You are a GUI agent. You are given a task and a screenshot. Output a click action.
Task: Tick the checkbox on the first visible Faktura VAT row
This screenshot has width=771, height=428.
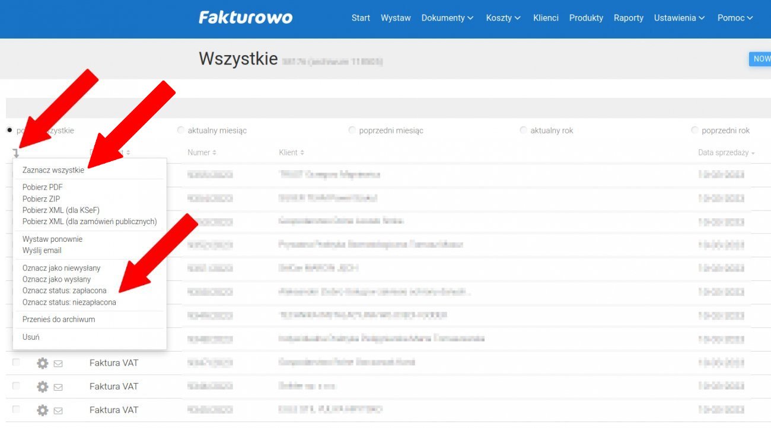[16, 362]
